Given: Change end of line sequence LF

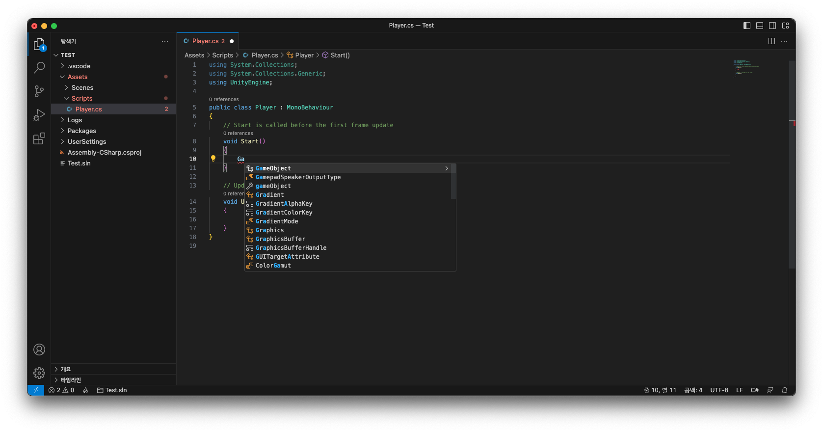Looking at the screenshot, I should (x=739, y=390).
